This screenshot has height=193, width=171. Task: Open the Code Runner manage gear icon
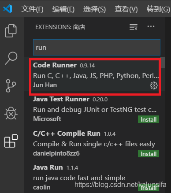tap(154, 85)
